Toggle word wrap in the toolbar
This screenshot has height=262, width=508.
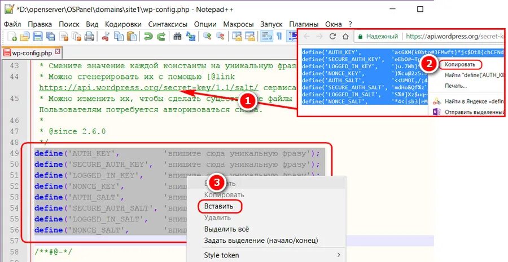pos(267,36)
